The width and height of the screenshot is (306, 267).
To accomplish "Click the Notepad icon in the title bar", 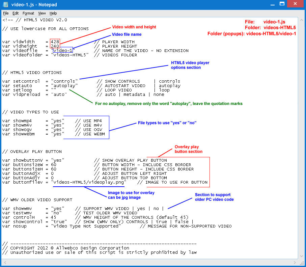I will pyautogui.click(x=5, y=5).
